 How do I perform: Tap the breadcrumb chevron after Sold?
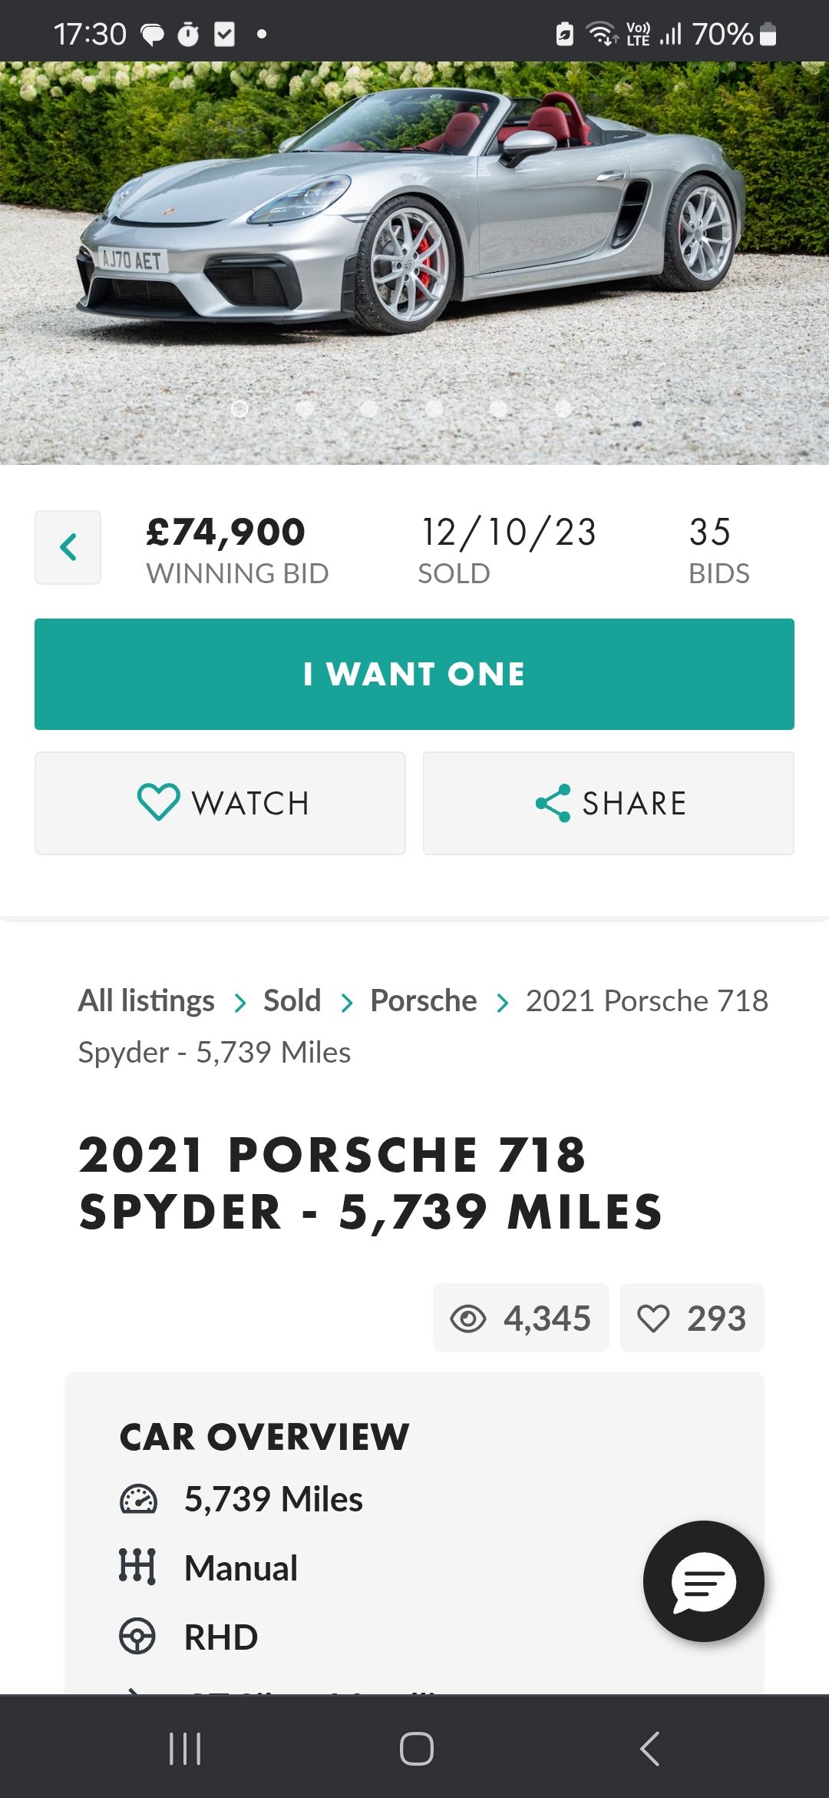(x=347, y=1003)
